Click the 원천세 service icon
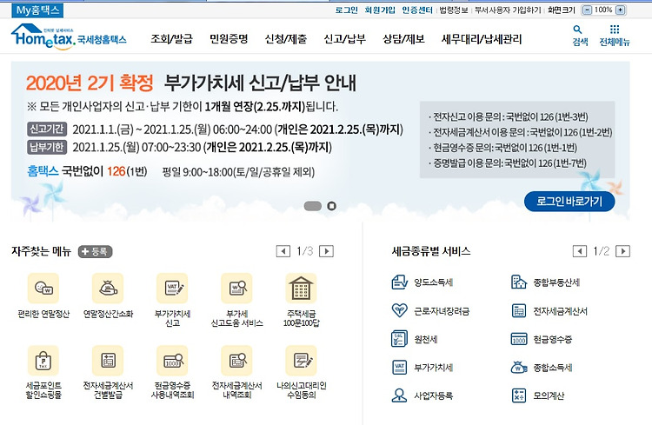This screenshot has width=652, height=425. (x=400, y=339)
